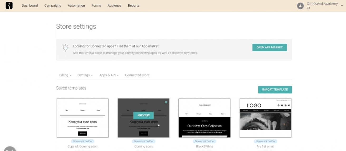The height and width of the screenshot is (151, 346).
Task: Delete the Coming soon template with X icon
Action: 166,102
